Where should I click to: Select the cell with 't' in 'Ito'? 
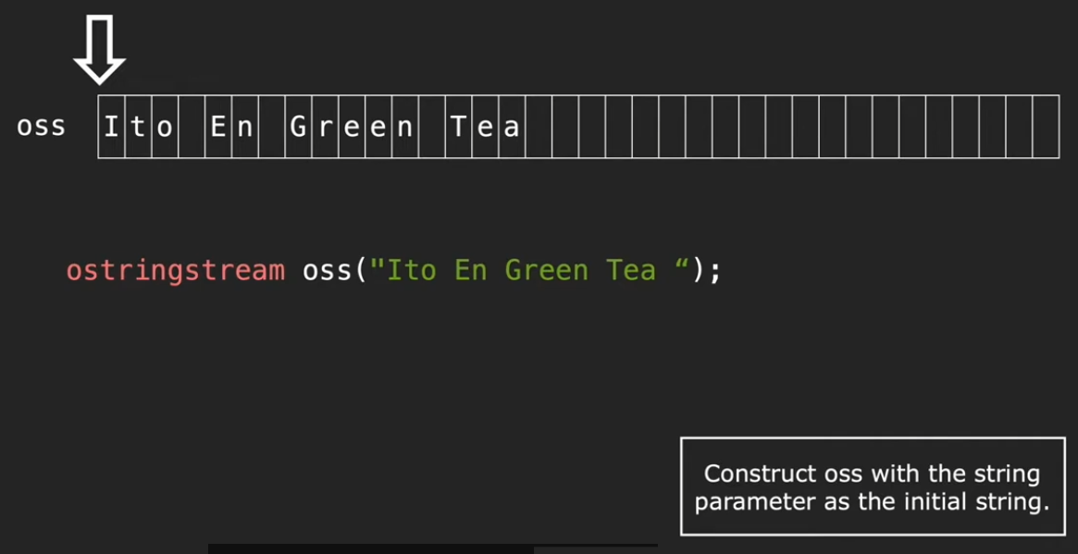(x=139, y=127)
